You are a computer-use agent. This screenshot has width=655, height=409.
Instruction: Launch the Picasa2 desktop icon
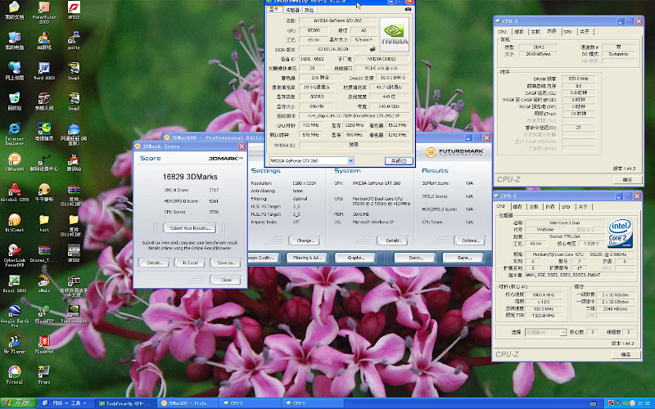[14, 375]
